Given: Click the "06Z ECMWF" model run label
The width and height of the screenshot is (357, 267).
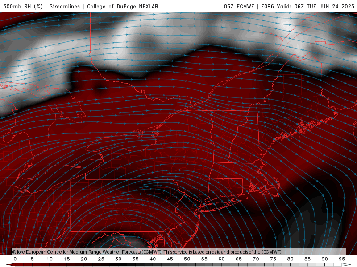Looking at the screenshot, I should pos(239,6).
